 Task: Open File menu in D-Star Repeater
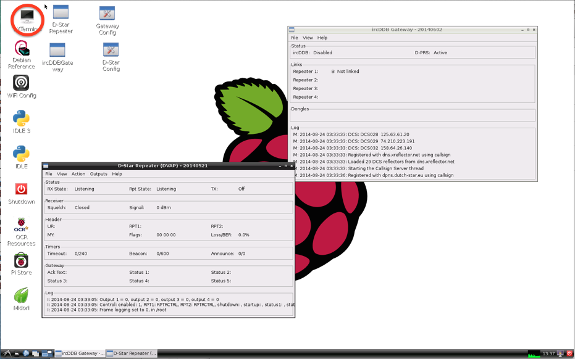(x=49, y=174)
